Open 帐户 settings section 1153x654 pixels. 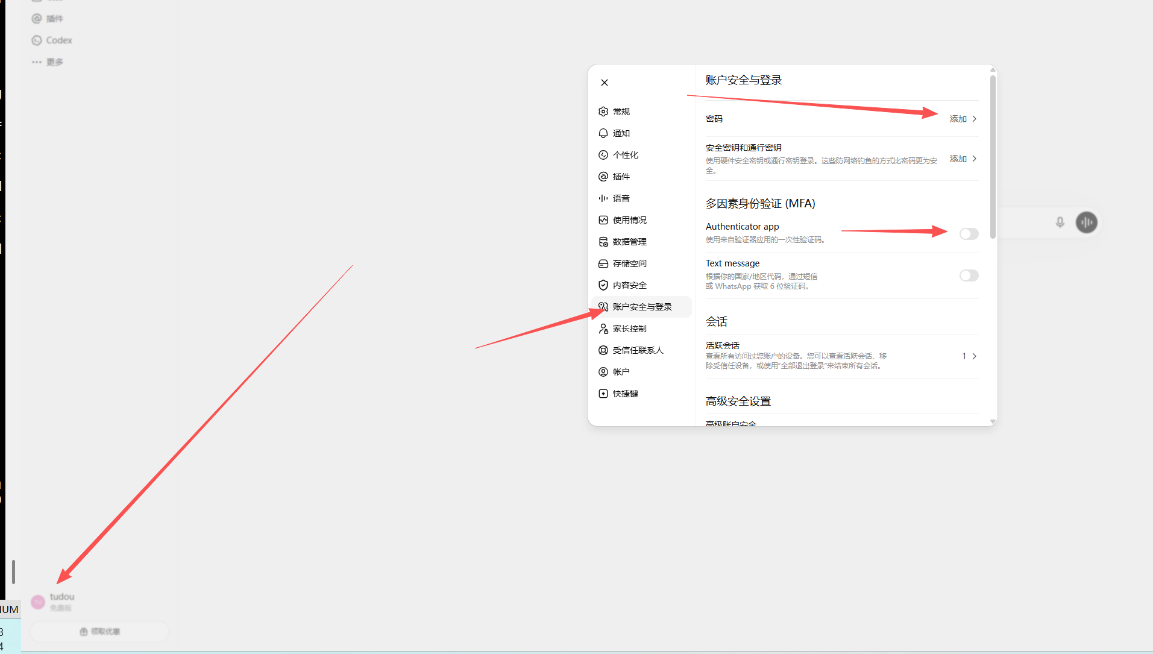(x=641, y=372)
